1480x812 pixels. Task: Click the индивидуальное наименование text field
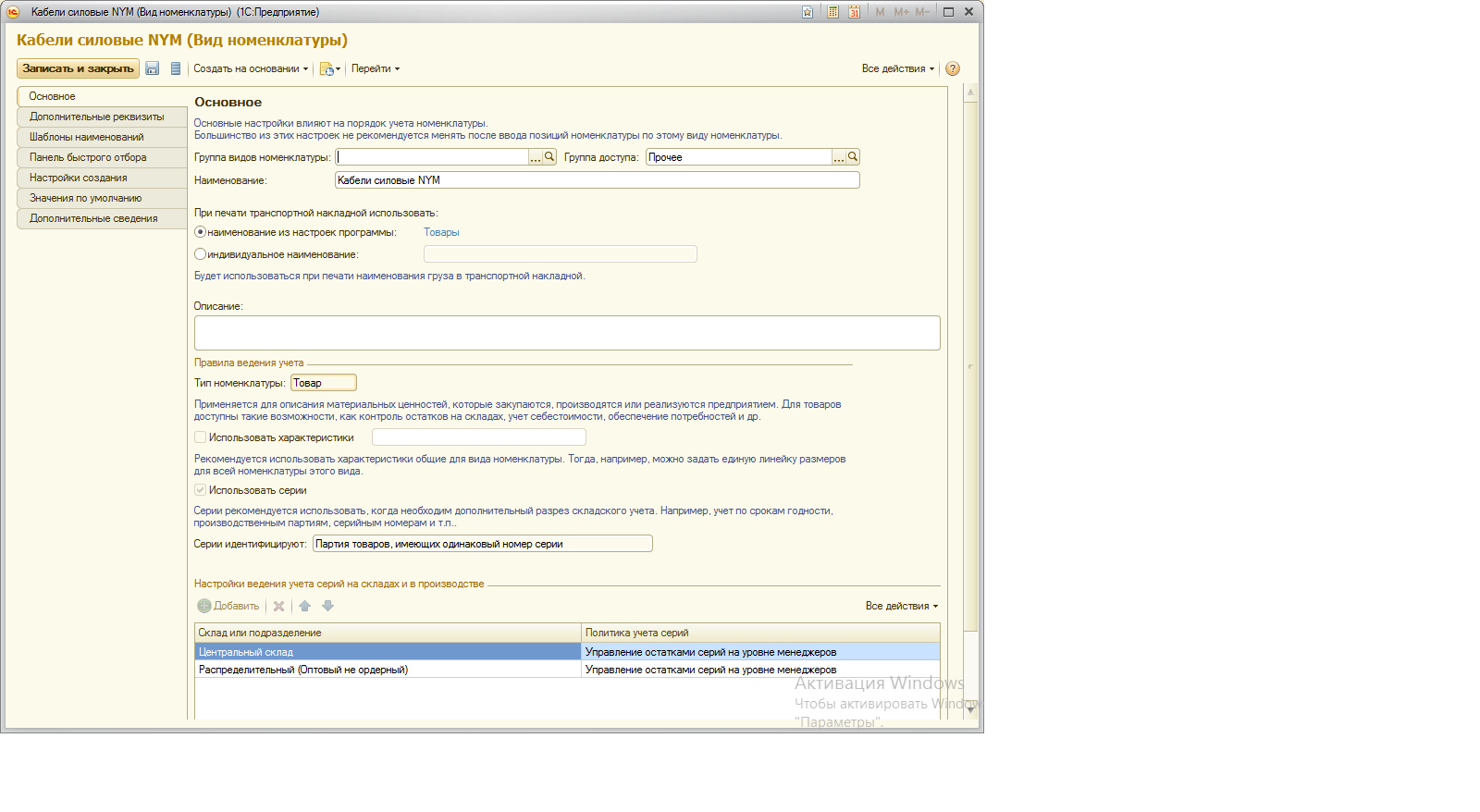click(561, 254)
